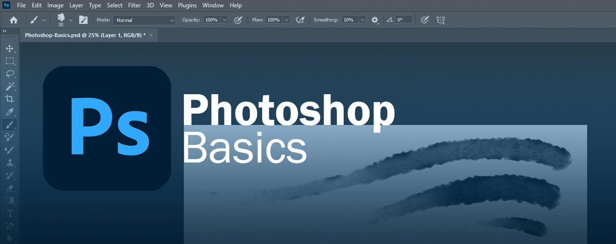Expand the toolbar with double-arrow
Image resolution: width=616 pixels, height=244 pixels.
[4, 31]
